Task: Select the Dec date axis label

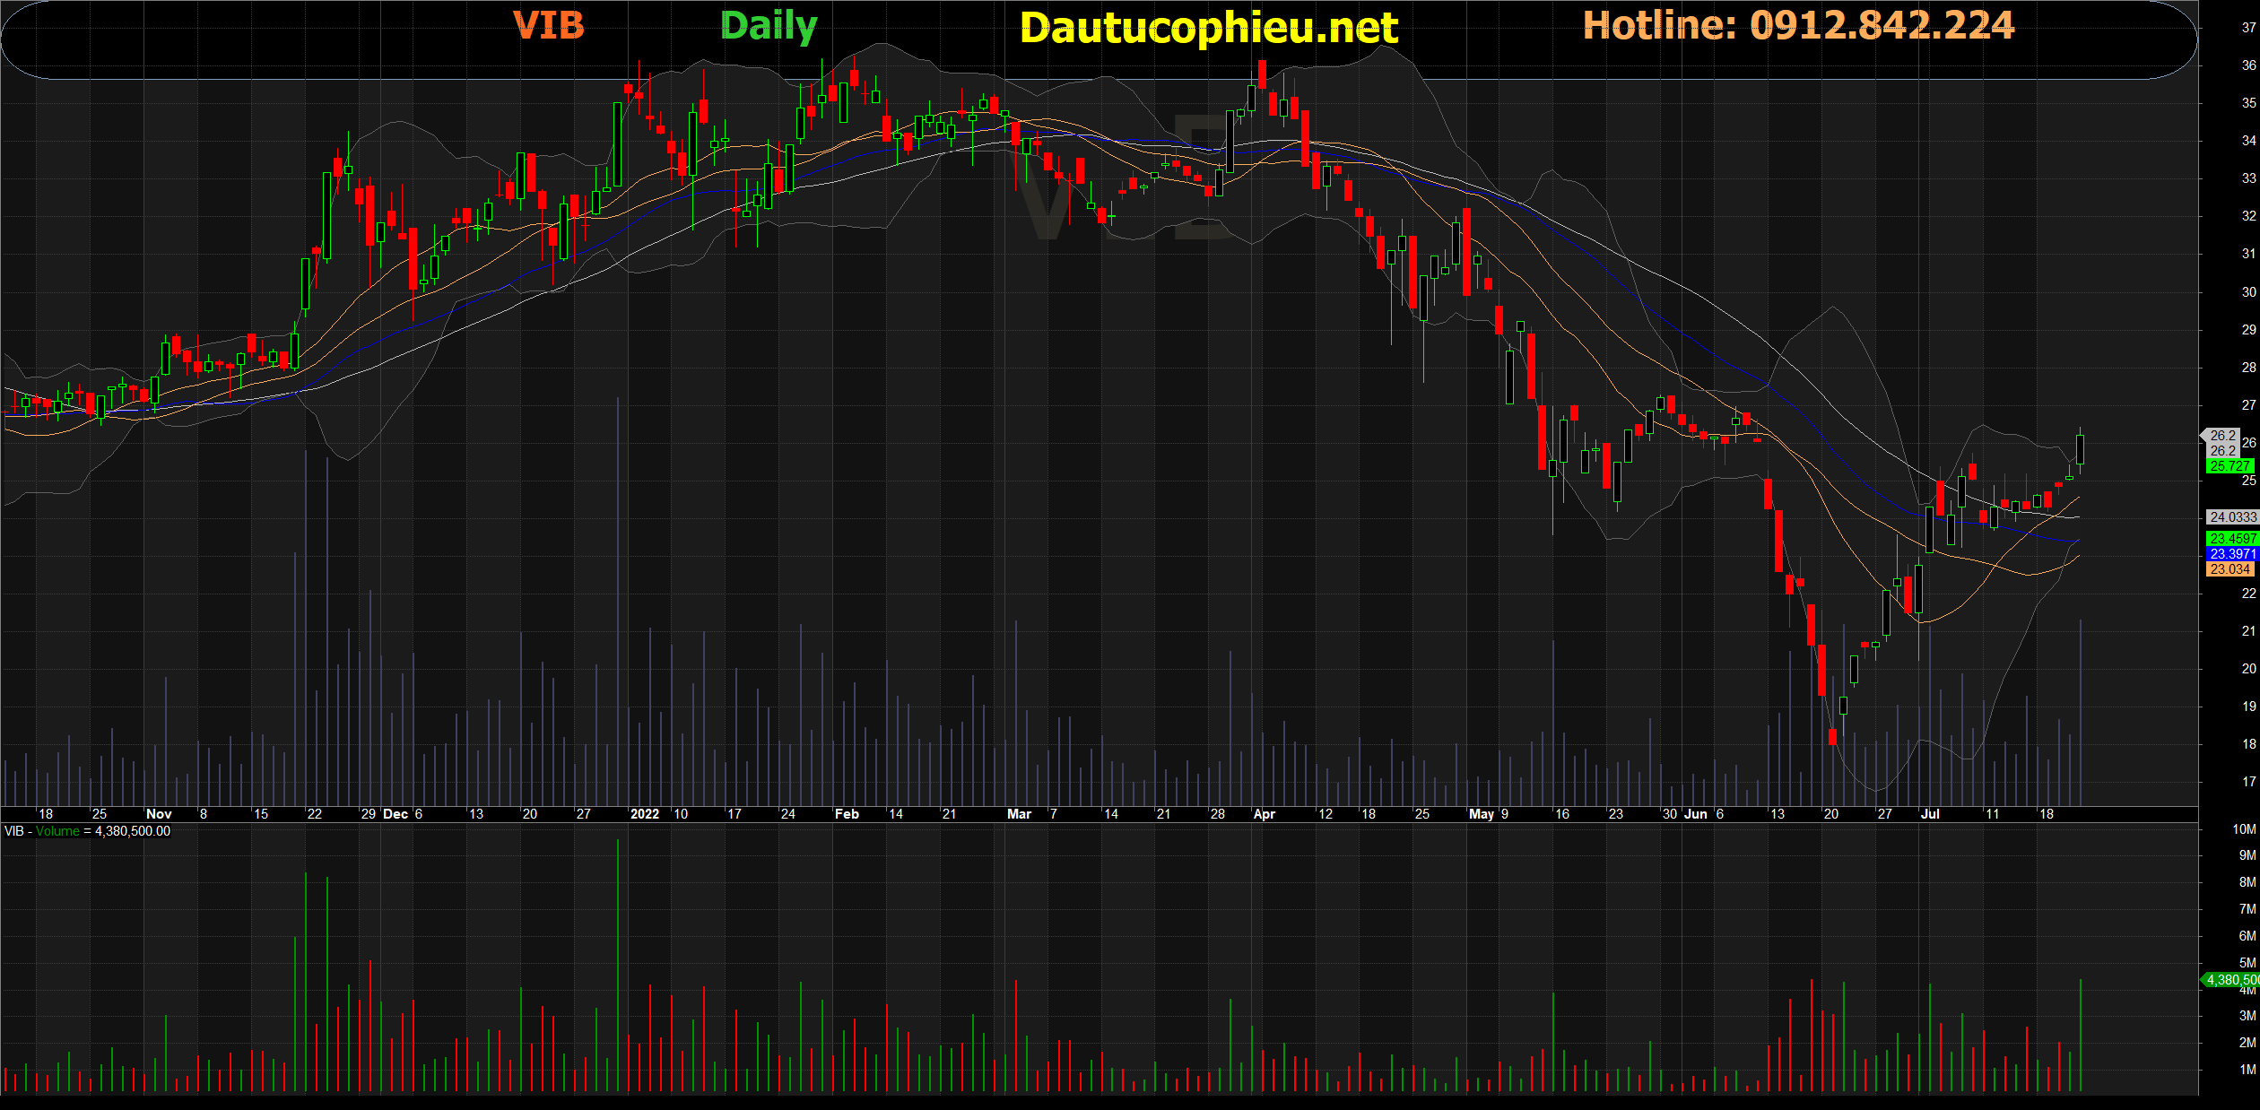Action: point(395,814)
